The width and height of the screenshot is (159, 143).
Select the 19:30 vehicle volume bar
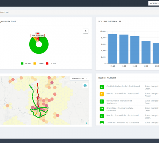(x=124, y=49)
